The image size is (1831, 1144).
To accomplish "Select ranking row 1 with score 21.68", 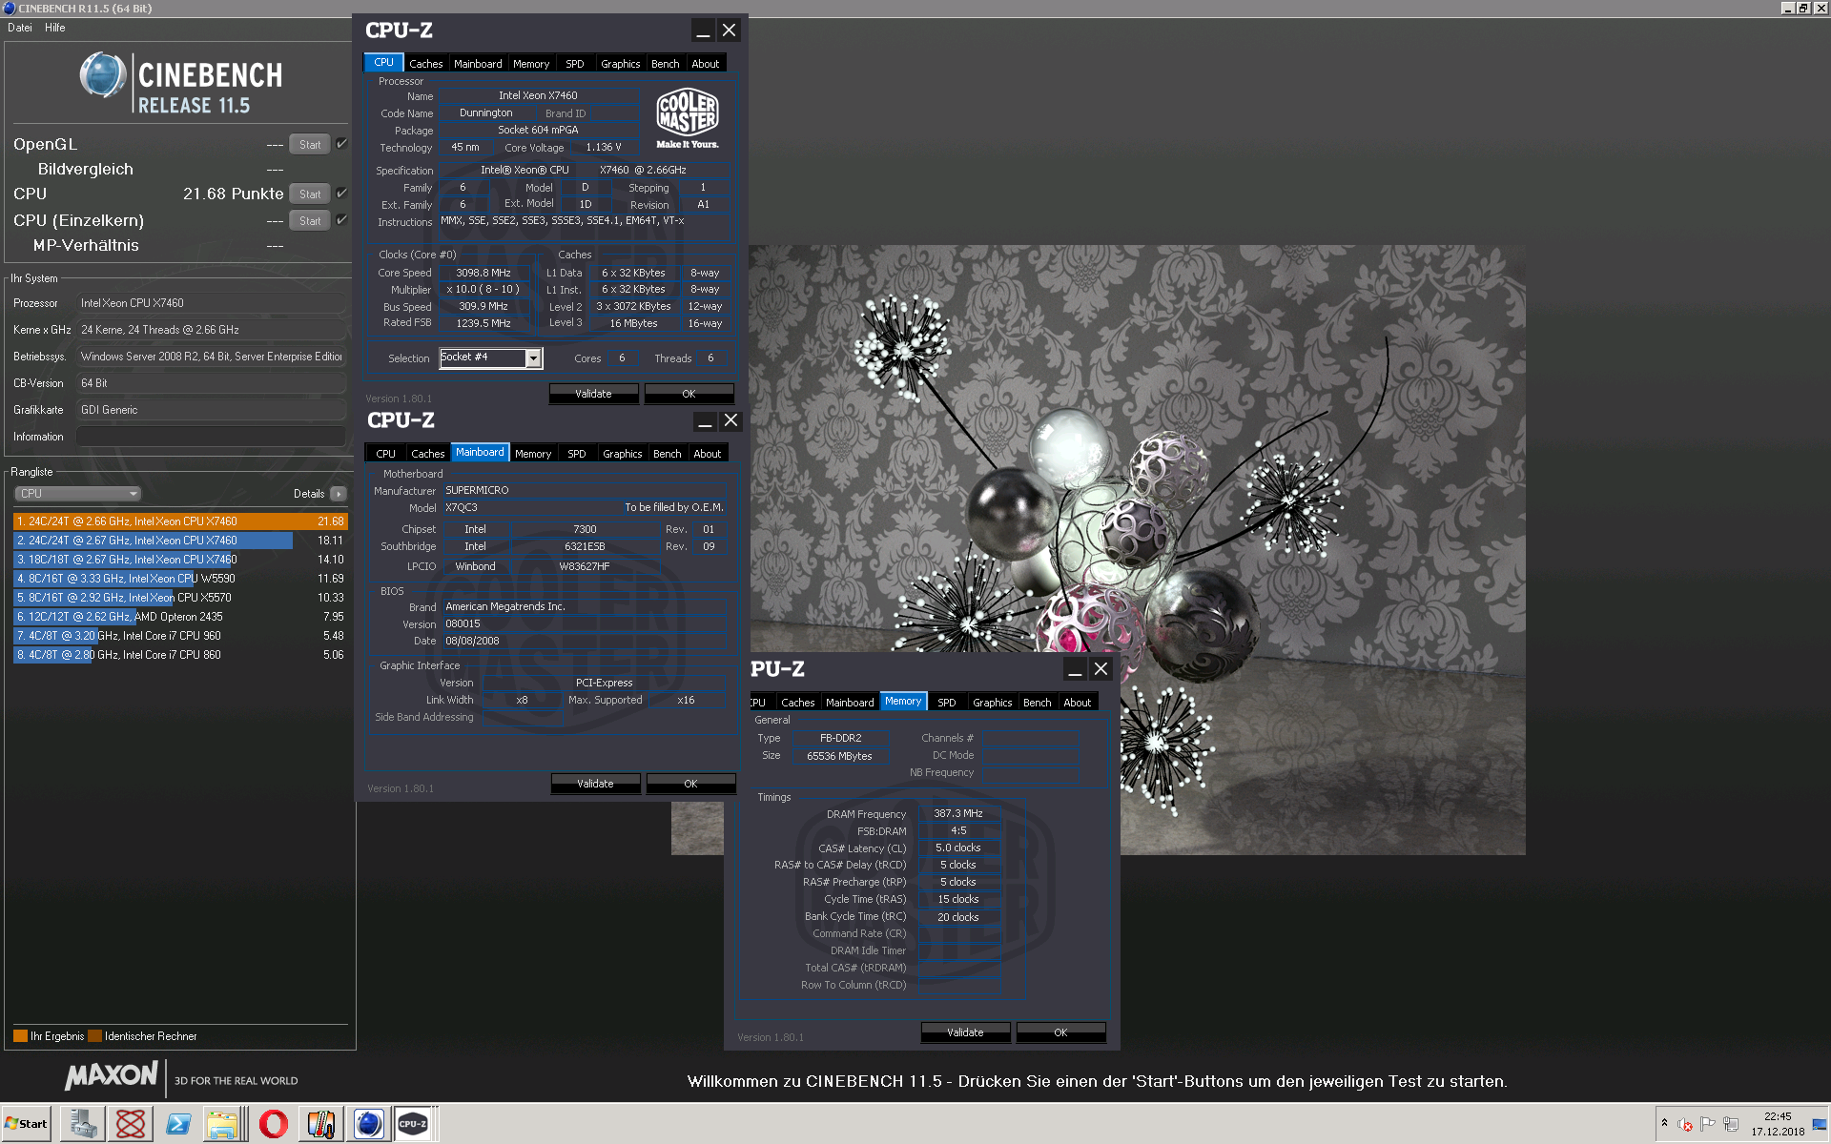I will pyautogui.click(x=180, y=521).
